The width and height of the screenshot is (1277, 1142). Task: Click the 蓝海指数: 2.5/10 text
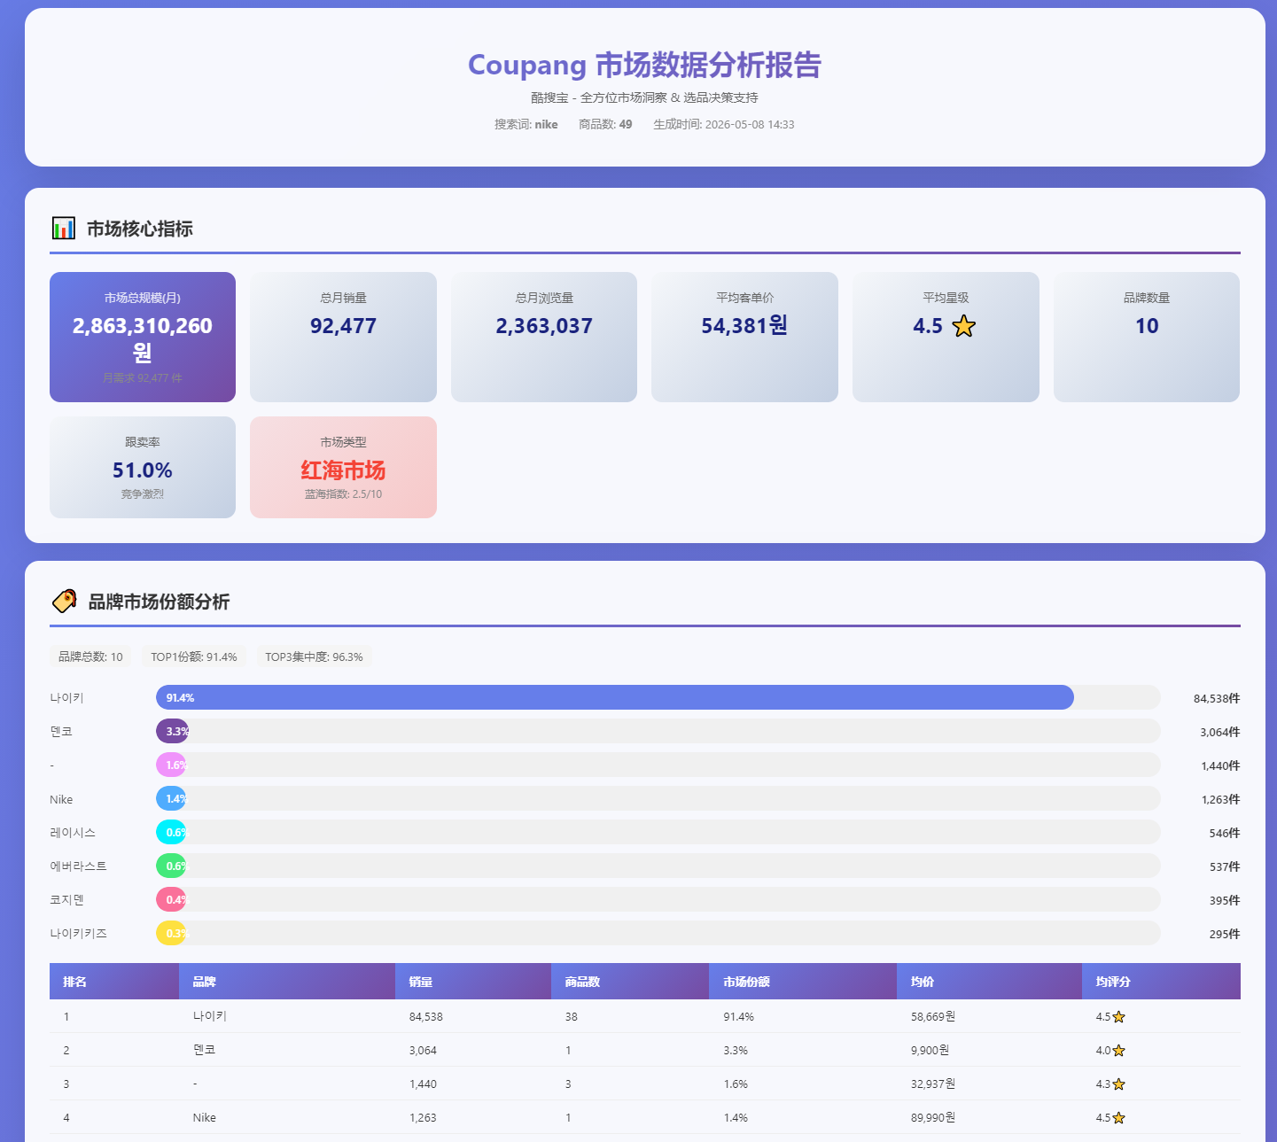[343, 494]
